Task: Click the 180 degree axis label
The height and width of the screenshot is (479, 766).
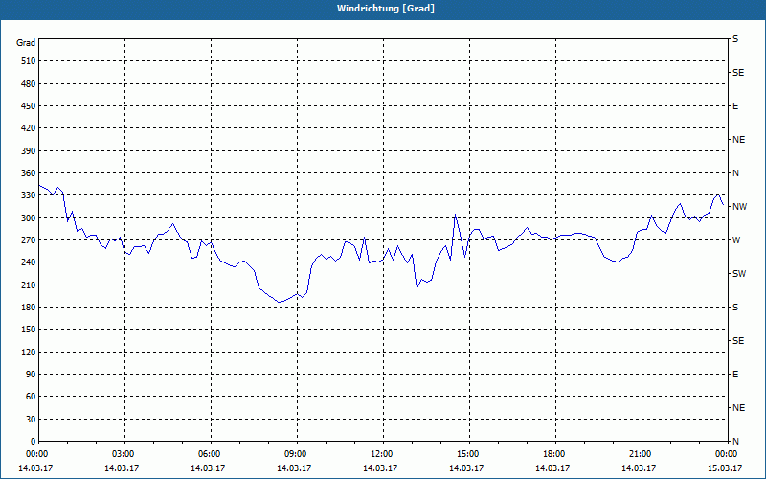Action: point(28,308)
